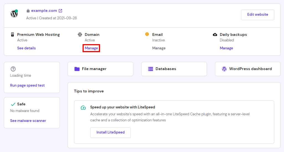Open the external link icon after example.com
Image resolution: width=284 pixels, height=152 pixels.
pos(60,11)
